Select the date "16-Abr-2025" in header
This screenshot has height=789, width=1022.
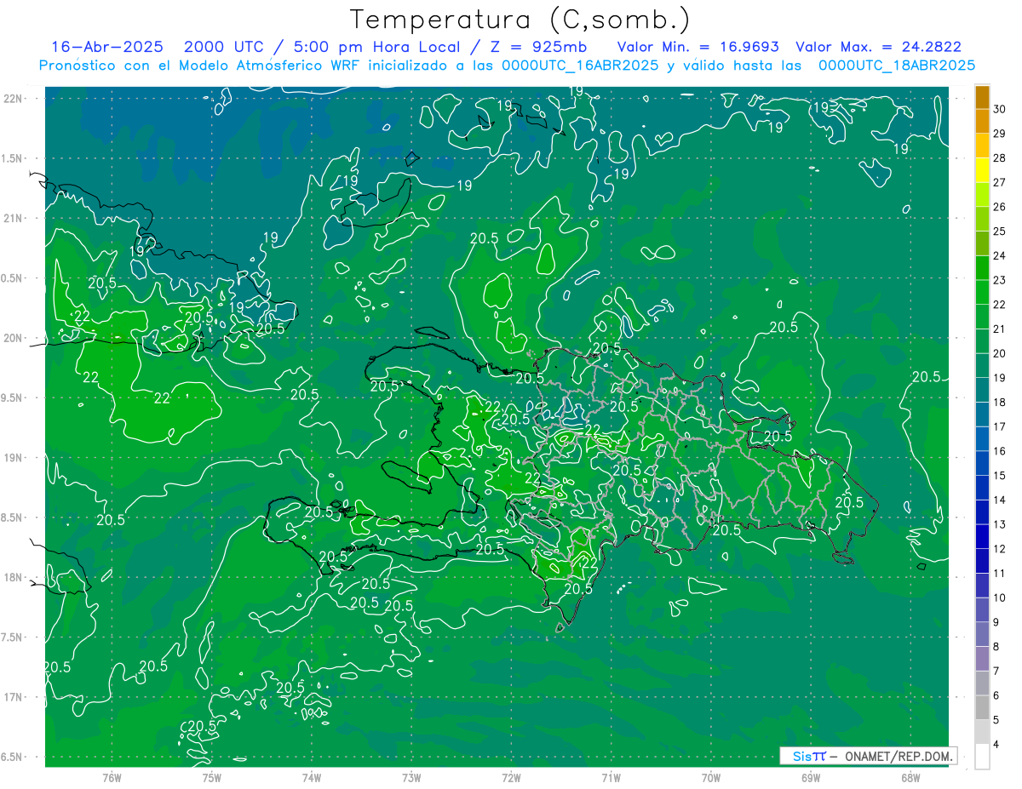pos(107,47)
